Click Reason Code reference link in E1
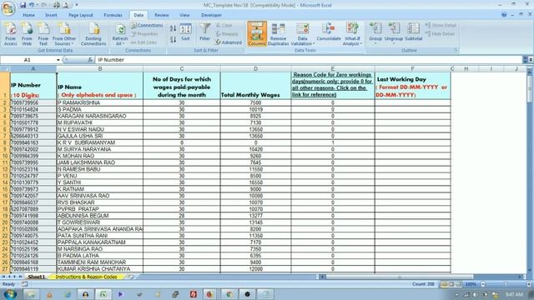Viewport: 534px width, 300px height. [x=332, y=85]
